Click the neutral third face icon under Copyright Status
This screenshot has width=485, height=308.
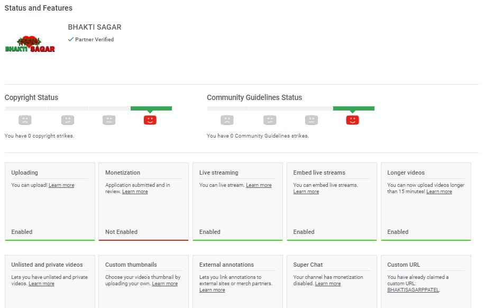click(109, 120)
